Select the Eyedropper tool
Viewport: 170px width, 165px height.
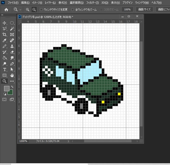click(x=4, y=40)
